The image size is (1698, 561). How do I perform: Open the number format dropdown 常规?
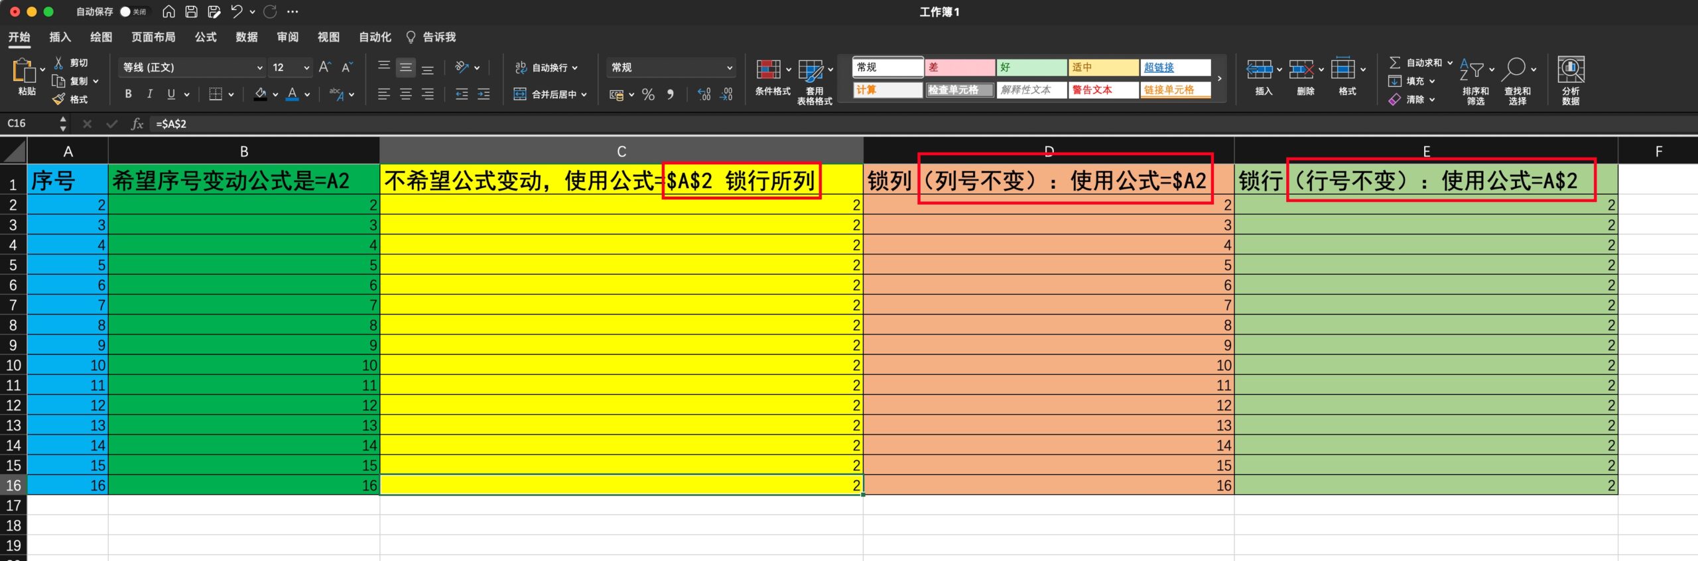coord(671,68)
